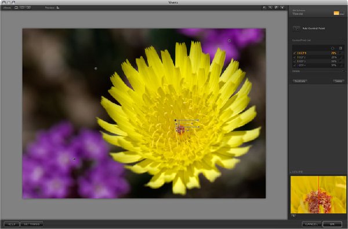348x229 pixels.
Task: Click the OK button
Action: tap(332, 224)
